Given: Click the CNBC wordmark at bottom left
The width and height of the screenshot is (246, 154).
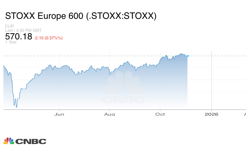Looking at the screenshot, I should click(31, 141).
